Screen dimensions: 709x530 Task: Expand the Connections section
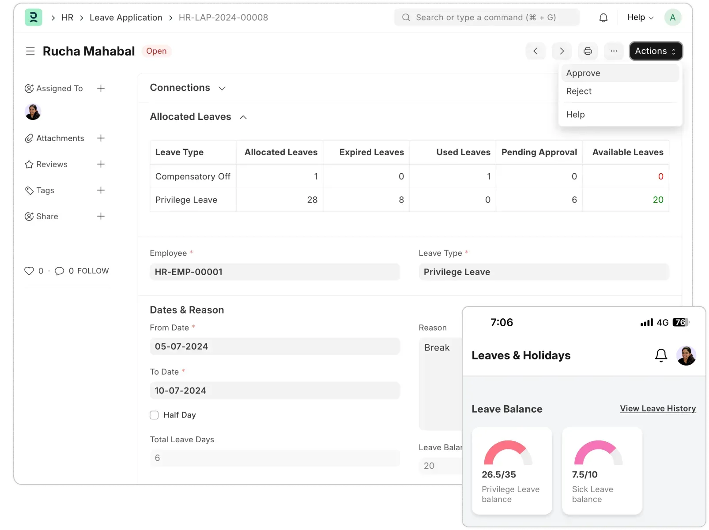point(222,88)
